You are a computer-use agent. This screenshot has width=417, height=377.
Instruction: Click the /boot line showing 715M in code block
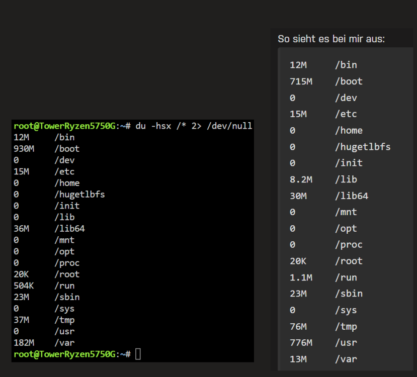point(326,81)
